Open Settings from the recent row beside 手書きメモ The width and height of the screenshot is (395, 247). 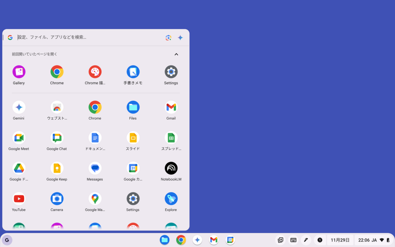pyautogui.click(x=171, y=72)
